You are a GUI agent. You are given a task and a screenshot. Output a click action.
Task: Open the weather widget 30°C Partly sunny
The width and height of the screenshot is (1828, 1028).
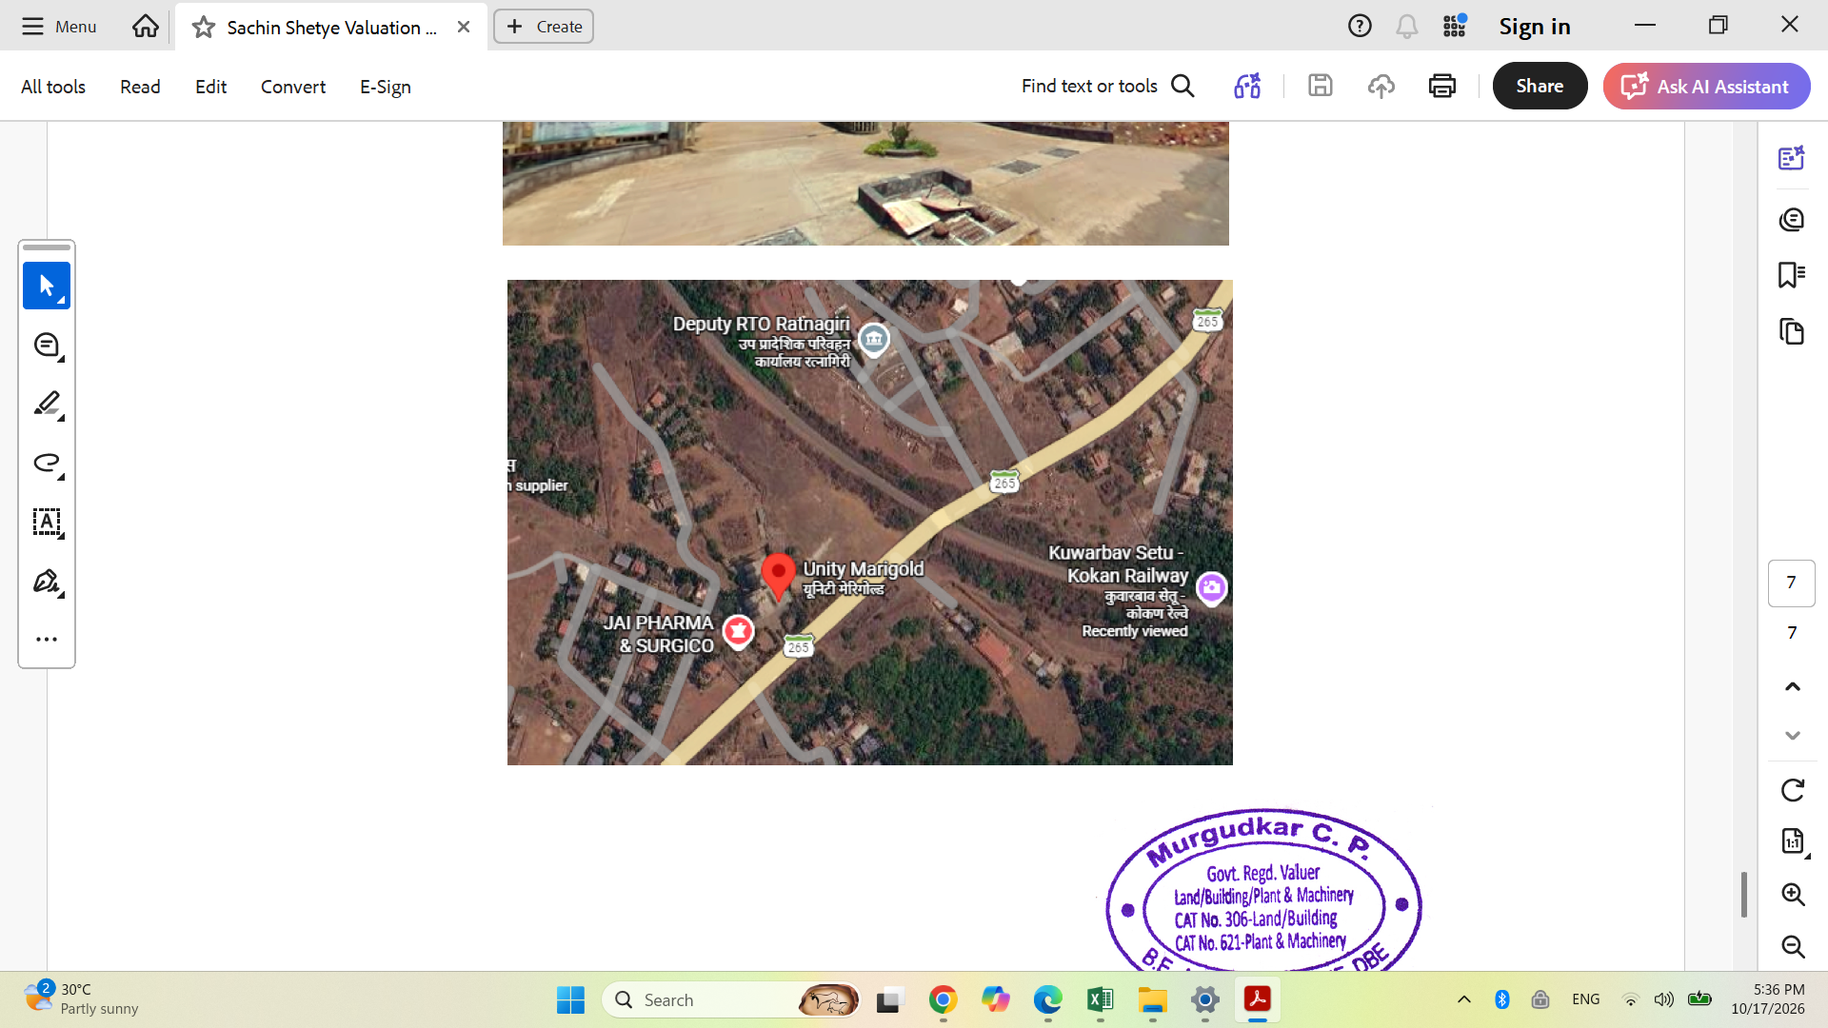(82, 999)
